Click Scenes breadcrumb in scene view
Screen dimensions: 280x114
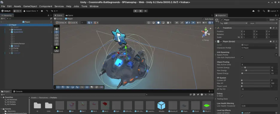[58, 19]
